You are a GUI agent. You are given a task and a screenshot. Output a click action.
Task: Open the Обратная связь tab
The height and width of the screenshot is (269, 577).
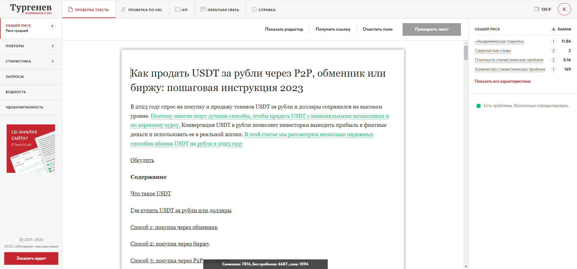[220, 10]
